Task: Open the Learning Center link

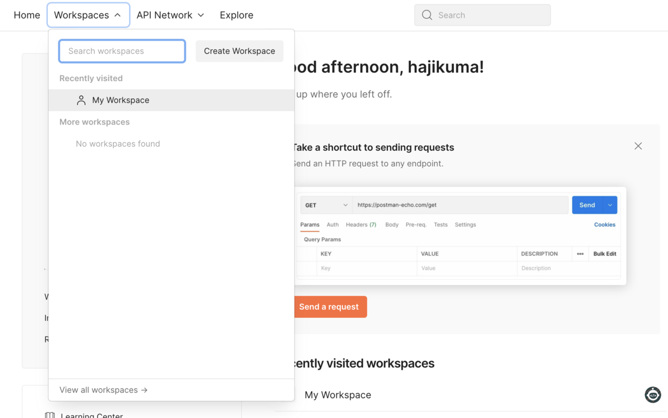Action: point(91,415)
